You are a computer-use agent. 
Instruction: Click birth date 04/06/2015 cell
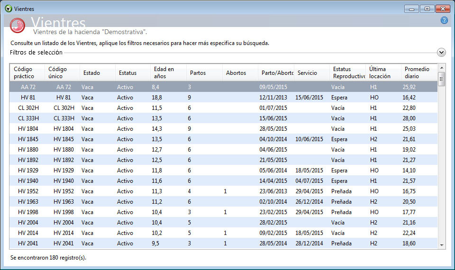[x=273, y=150]
